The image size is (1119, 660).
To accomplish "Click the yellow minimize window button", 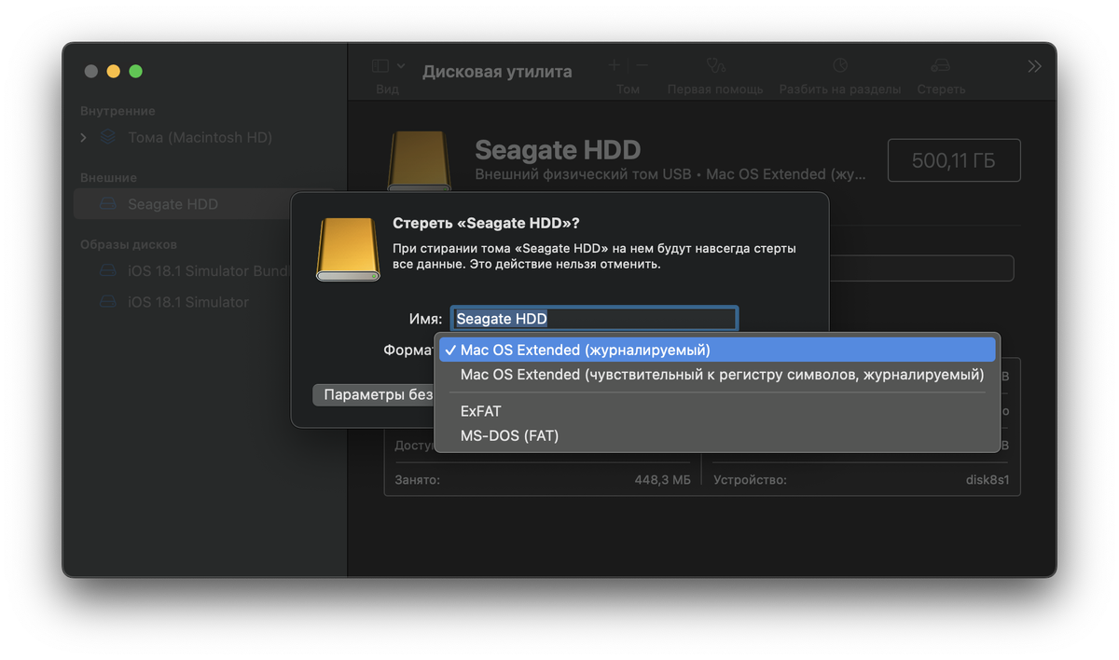I will point(113,72).
